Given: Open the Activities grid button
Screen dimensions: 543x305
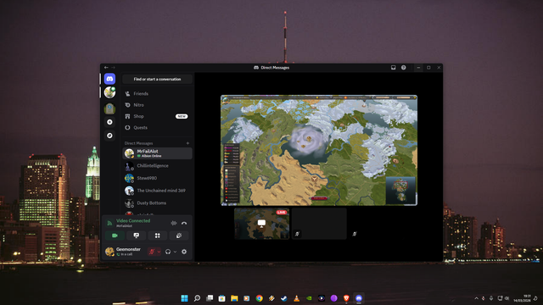Looking at the screenshot, I should 158,236.
